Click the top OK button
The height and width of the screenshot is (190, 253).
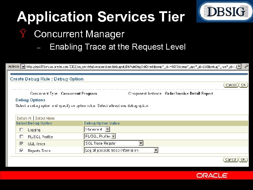click(243, 85)
